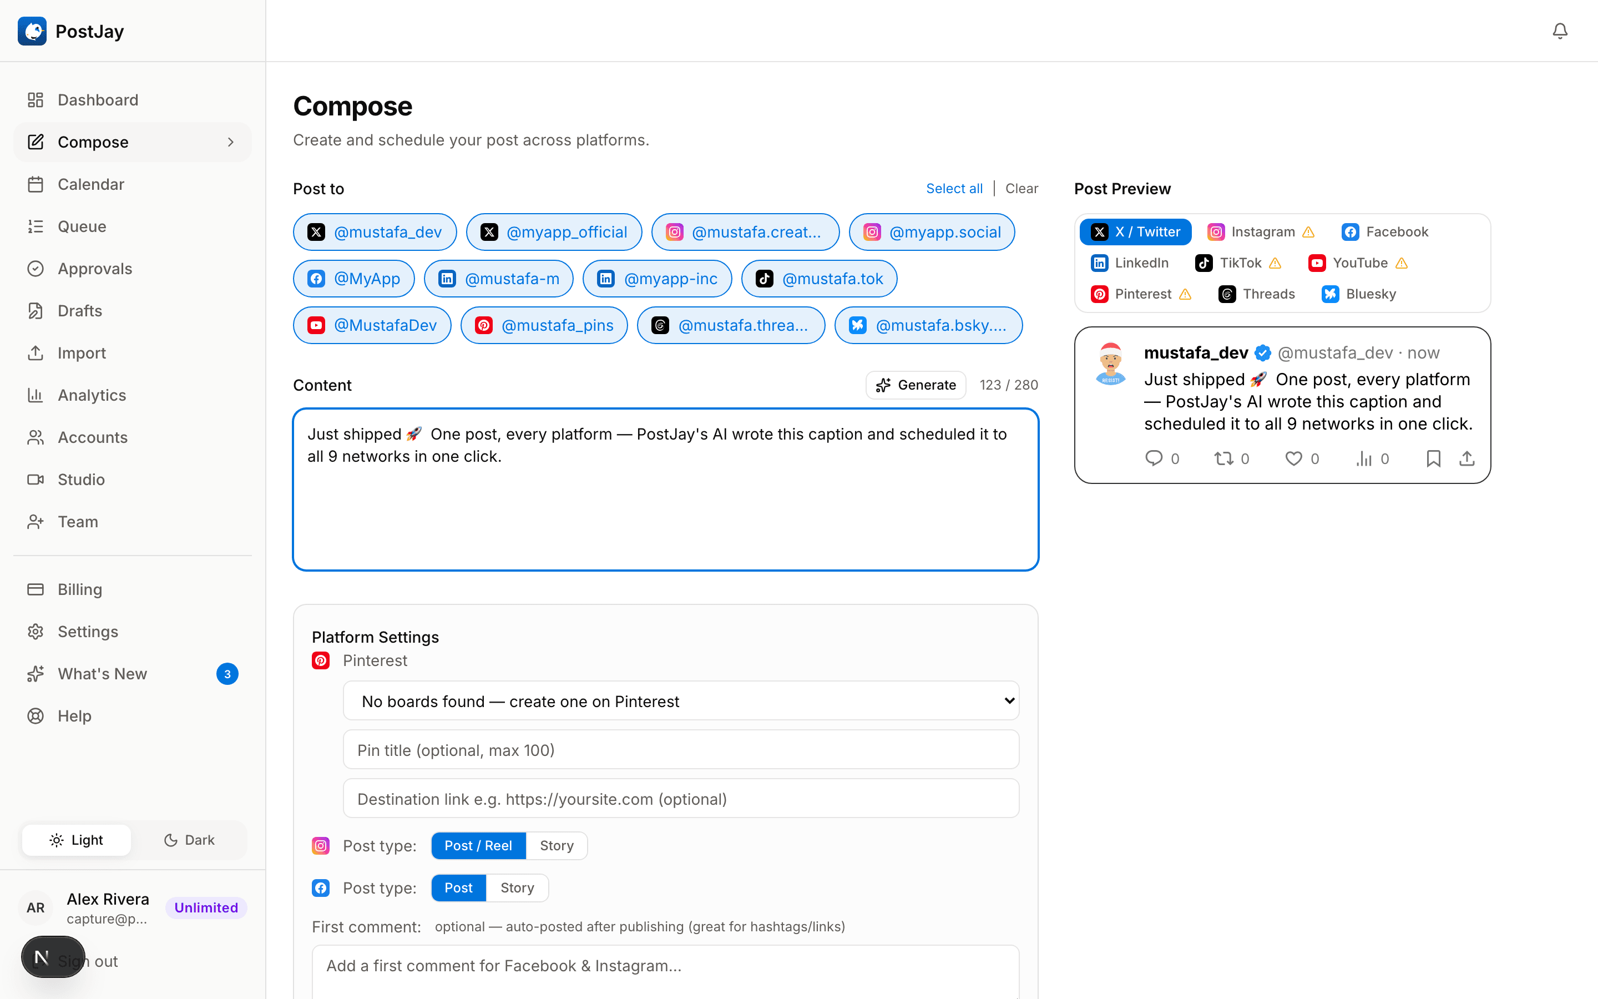Click the Pinterest icon in Platform Settings
This screenshot has height=999, width=1598.
pyautogui.click(x=321, y=660)
